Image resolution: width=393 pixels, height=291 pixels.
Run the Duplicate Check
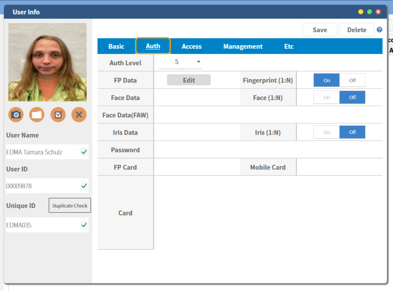pyautogui.click(x=70, y=205)
